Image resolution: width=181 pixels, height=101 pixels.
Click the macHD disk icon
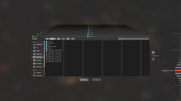coord(34,60)
